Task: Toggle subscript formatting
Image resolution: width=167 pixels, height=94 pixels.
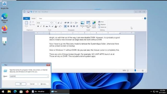Action: pyautogui.click(x=50, y=26)
